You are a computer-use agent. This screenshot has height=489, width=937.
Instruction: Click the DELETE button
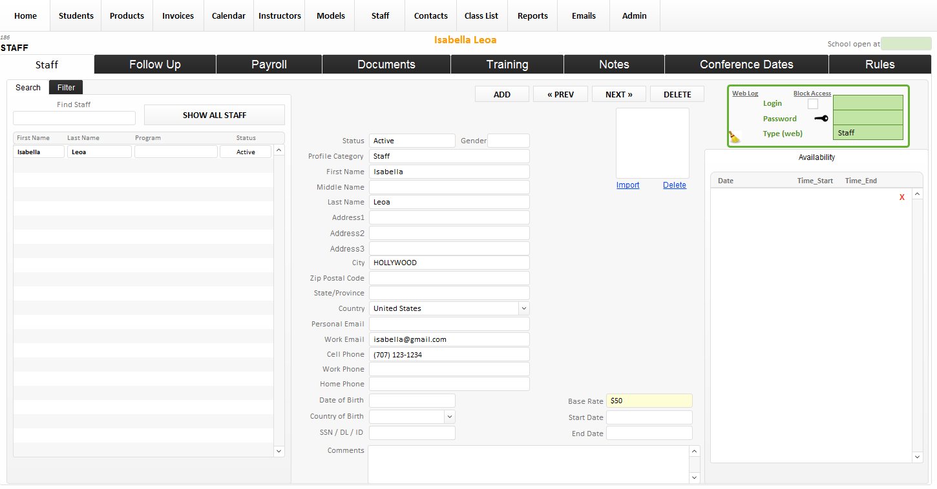coord(677,94)
